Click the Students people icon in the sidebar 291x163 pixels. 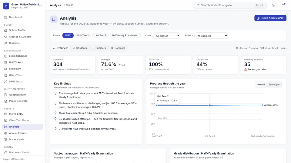[x=5, y=43]
